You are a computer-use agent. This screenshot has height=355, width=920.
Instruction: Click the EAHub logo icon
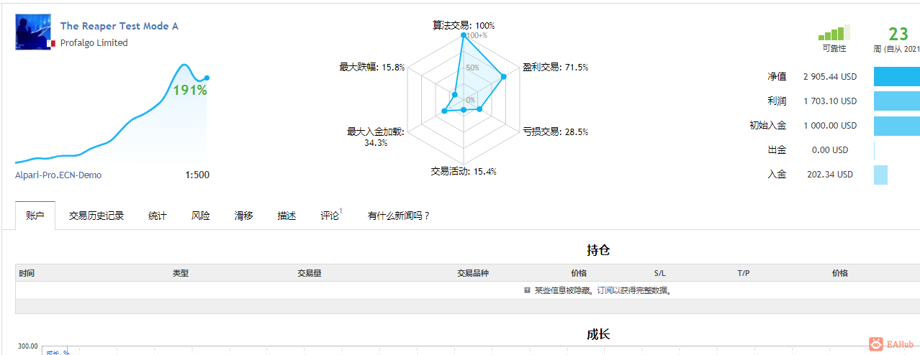[876, 344]
